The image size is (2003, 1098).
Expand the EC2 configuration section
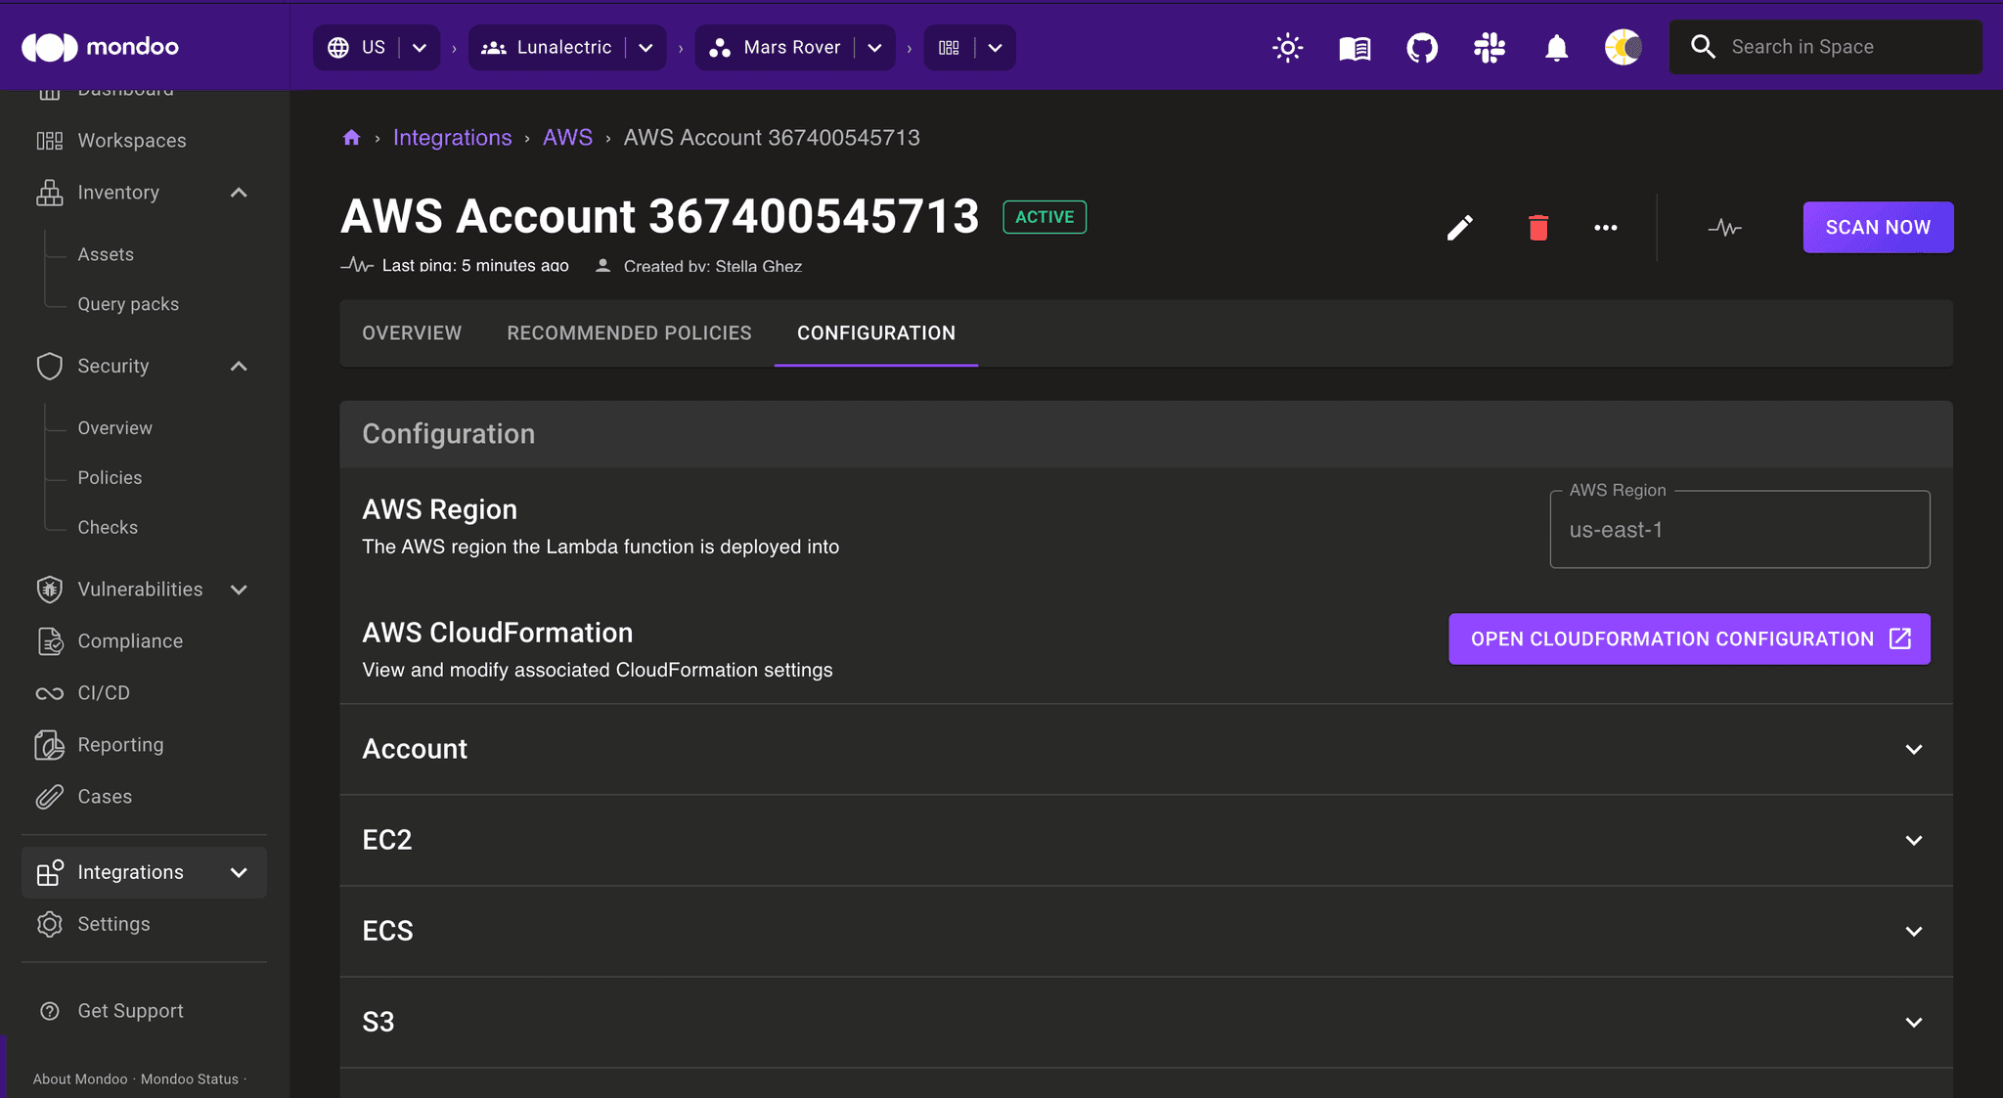[1912, 840]
